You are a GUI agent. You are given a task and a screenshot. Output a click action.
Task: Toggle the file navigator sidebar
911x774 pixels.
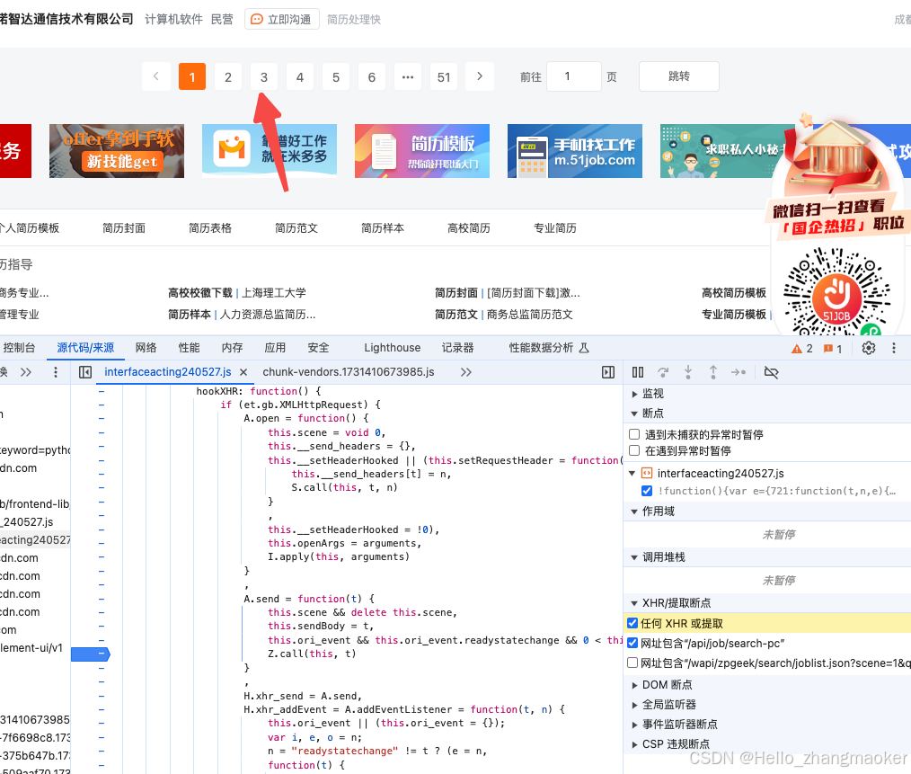point(85,372)
